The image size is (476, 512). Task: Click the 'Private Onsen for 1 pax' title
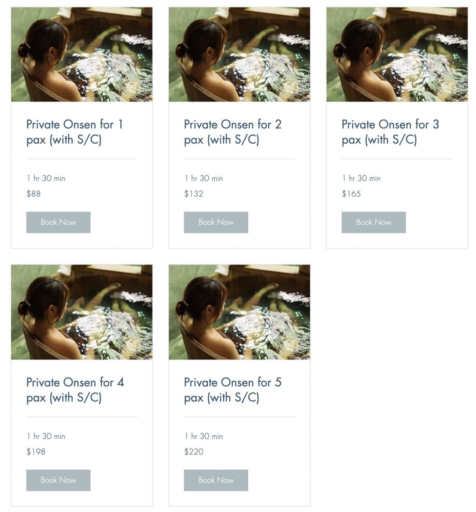74,132
